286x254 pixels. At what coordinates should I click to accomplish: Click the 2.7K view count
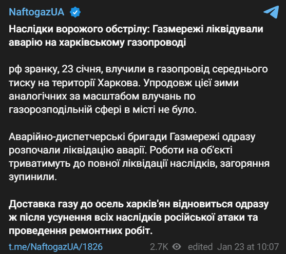159,247
